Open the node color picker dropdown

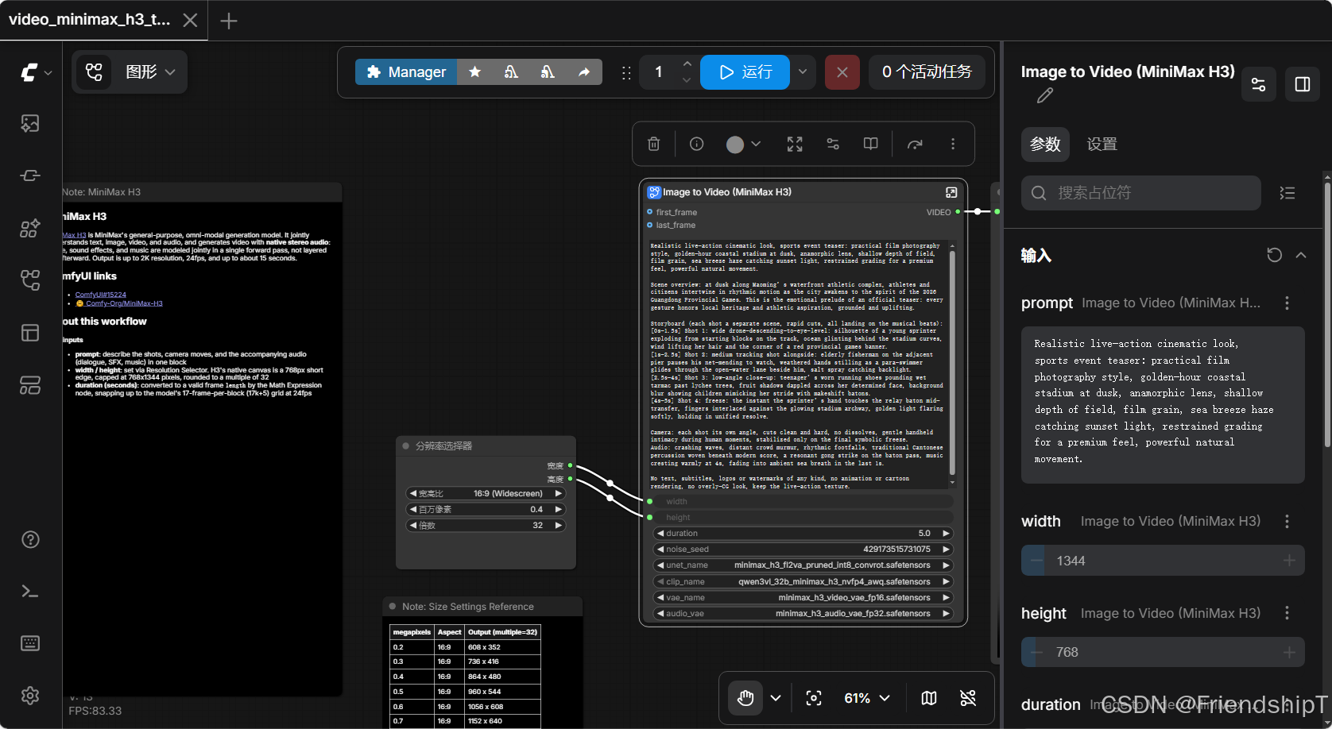point(744,144)
